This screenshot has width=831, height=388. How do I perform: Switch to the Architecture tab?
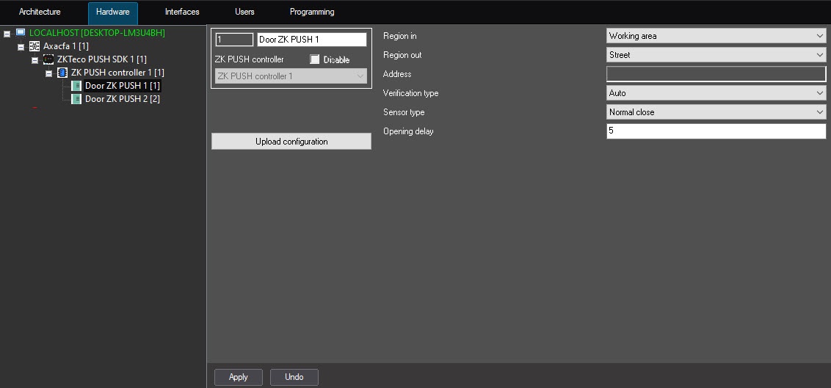[x=40, y=12]
